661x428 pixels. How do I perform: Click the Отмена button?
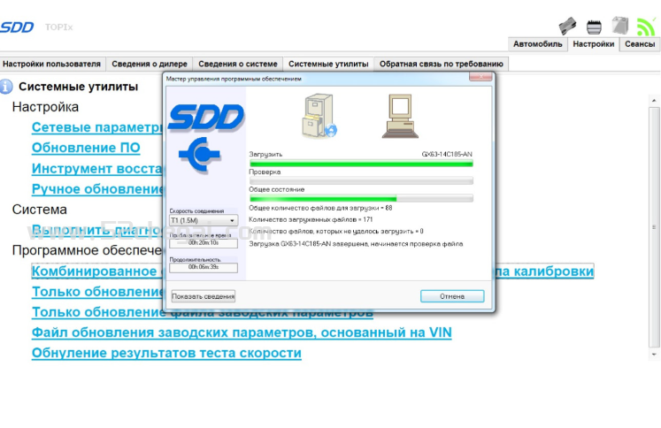click(452, 296)
